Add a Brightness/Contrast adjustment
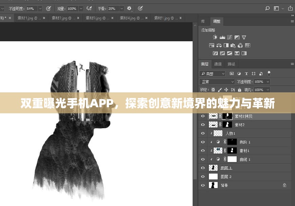The width and height of the screenshot is (295, 206). pyautogui.click(x=215, y=37)
